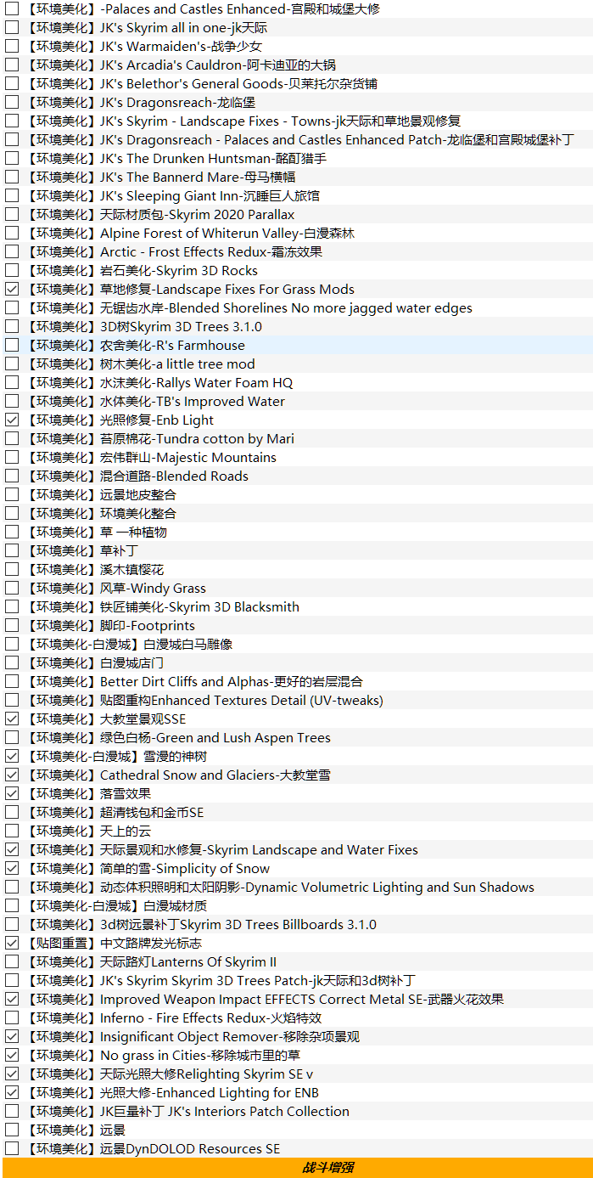Screen dimensions: 593x1178
Task: Disable the Enb Light mod checkbox
Action: click(x=12, y=420)
